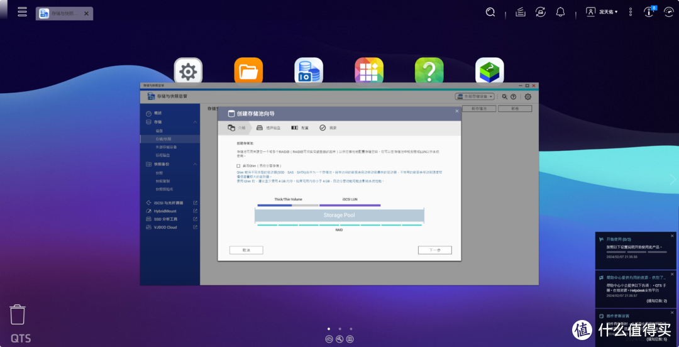
Task: Click the 取消 (Cancel) button in wizard
Action: (x=246, y=250)
